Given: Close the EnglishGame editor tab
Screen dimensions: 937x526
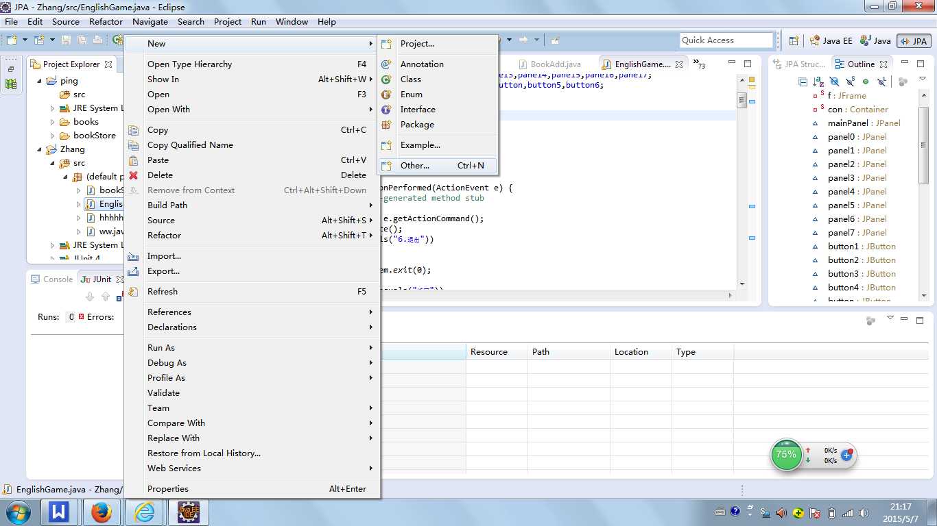Looking at the screenshot, I should [679, 64].
